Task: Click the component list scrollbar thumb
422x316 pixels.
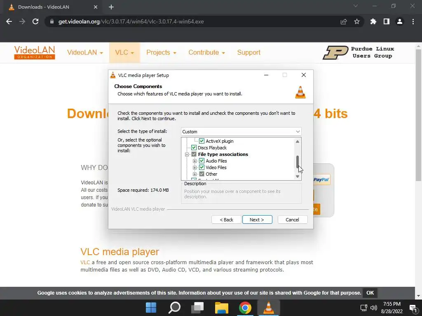Action: point(298,162)
